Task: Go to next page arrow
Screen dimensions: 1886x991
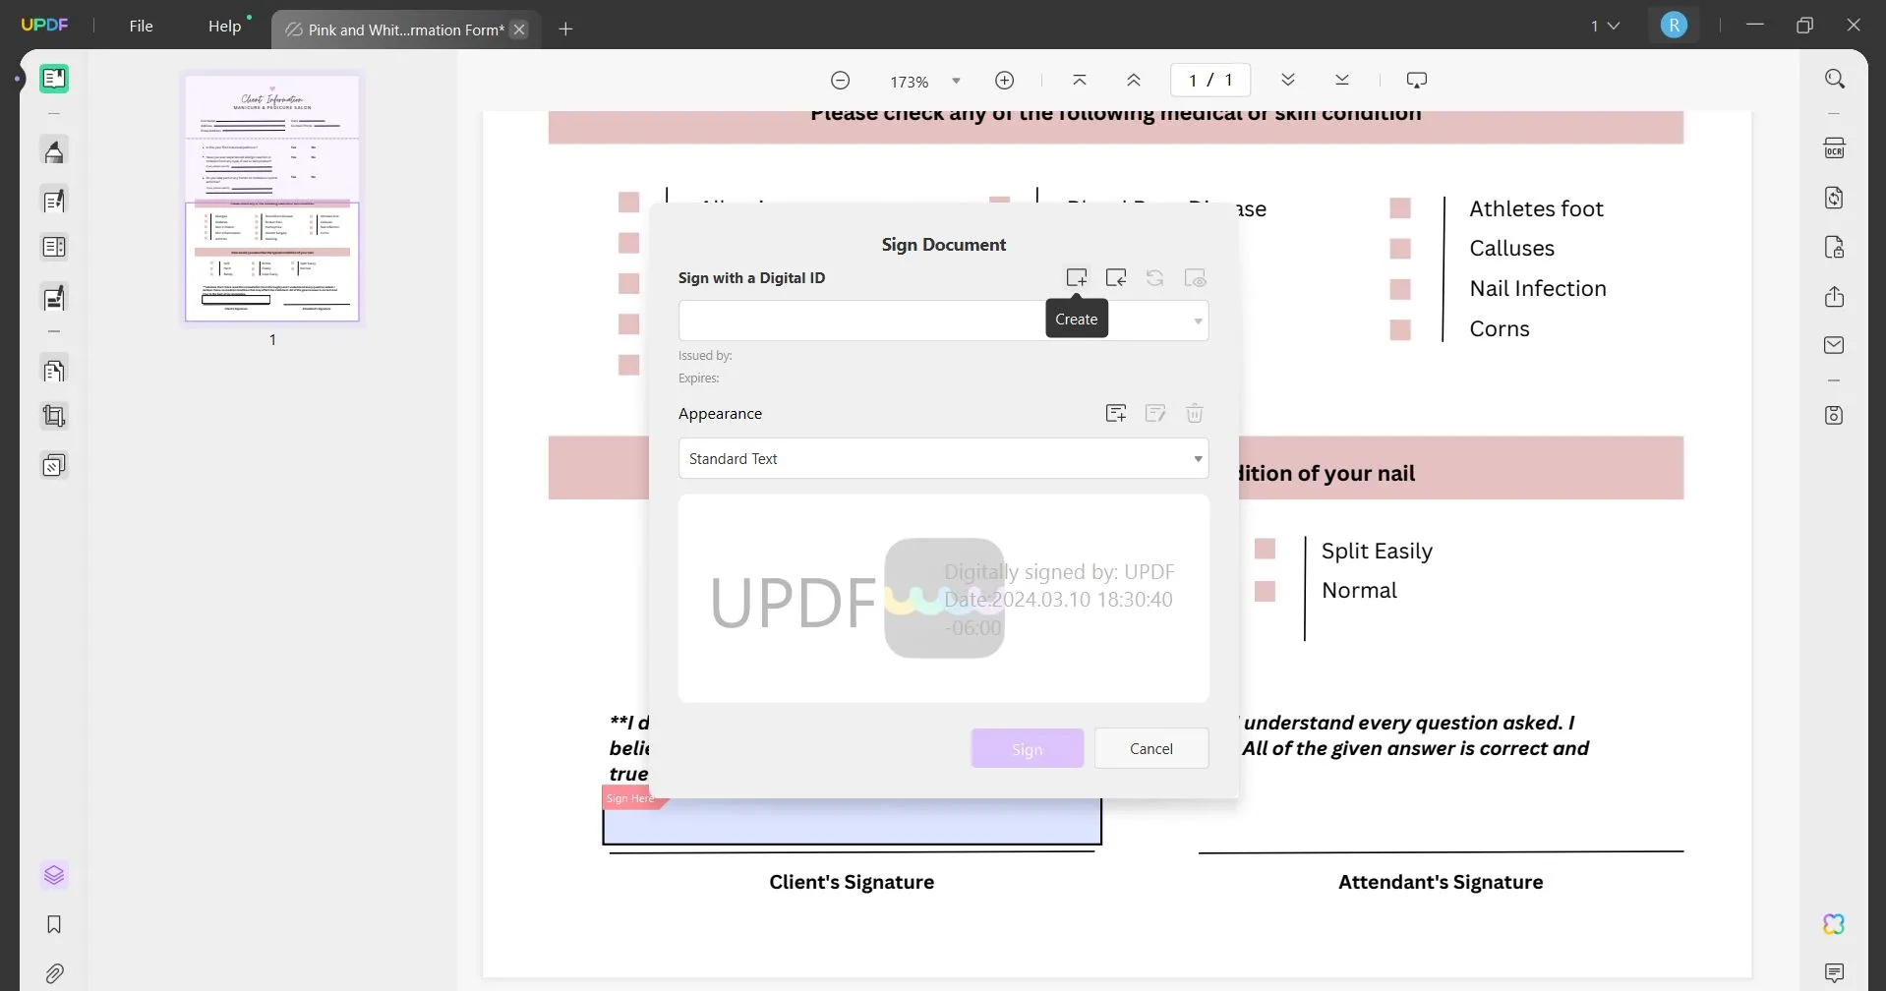Action: point(1288,80)
